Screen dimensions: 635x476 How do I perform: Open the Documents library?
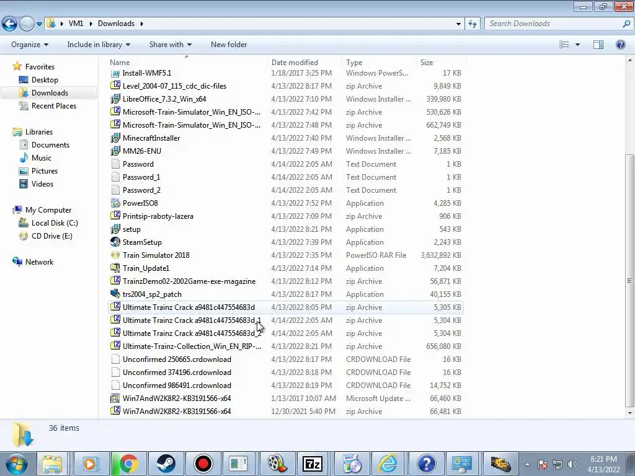coord(50,145)
